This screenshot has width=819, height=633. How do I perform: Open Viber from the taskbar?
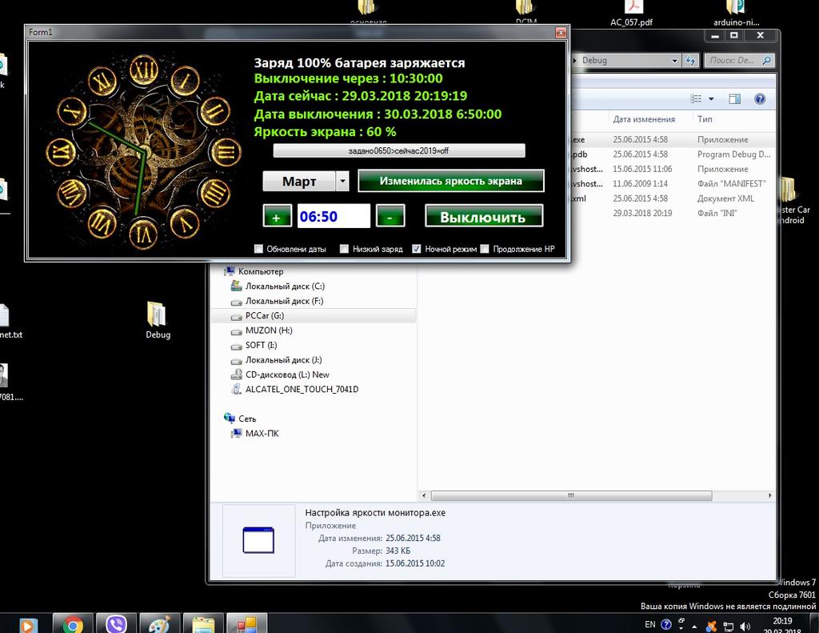point(117,624)
